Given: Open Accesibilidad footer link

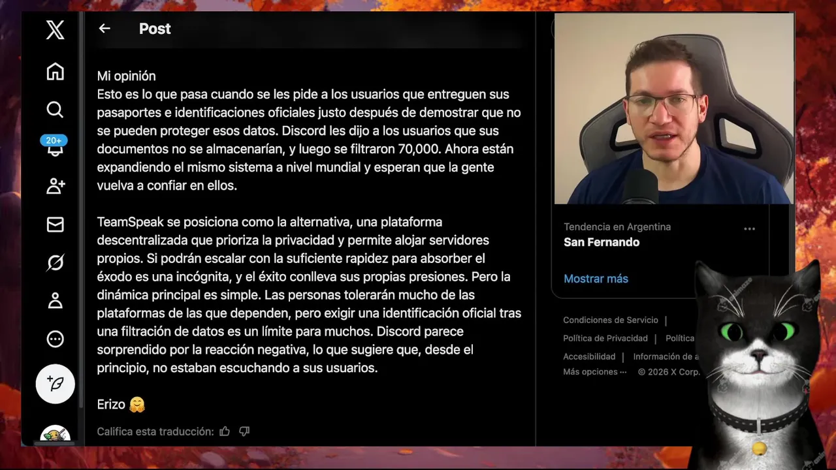Looking at the screenshot, I should 589,356.
